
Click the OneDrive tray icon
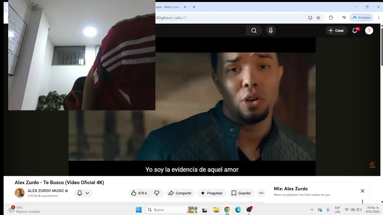point(320,210)
